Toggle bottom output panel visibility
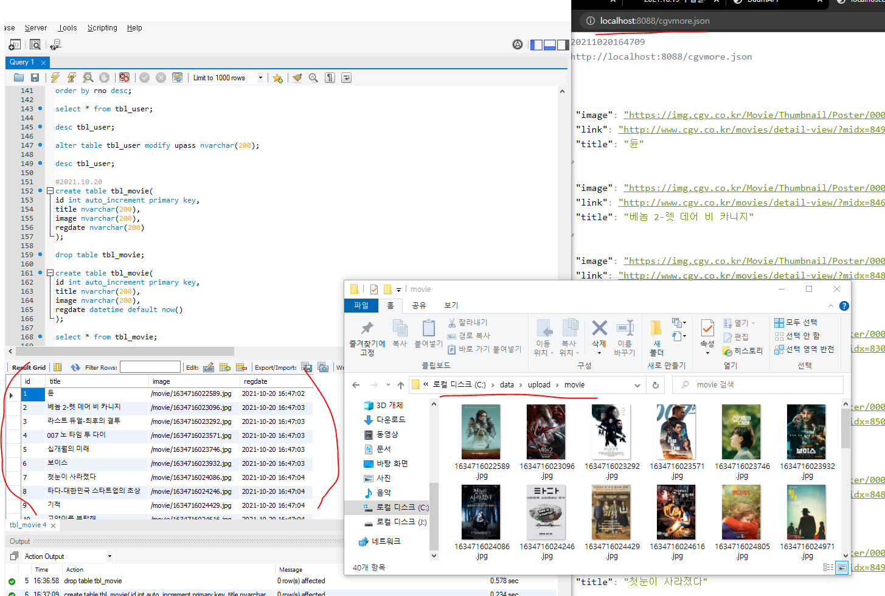This screenshot has width=885, height=596. [x=550, y=44]
